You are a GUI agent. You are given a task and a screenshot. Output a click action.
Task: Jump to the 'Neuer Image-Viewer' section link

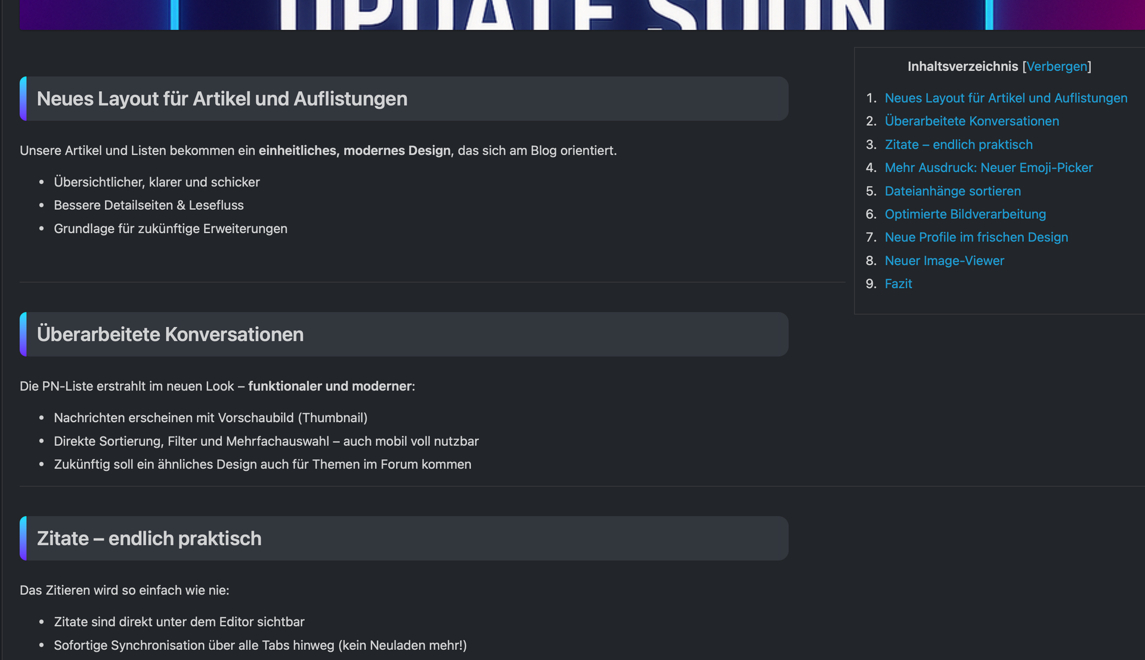point(944,261)
